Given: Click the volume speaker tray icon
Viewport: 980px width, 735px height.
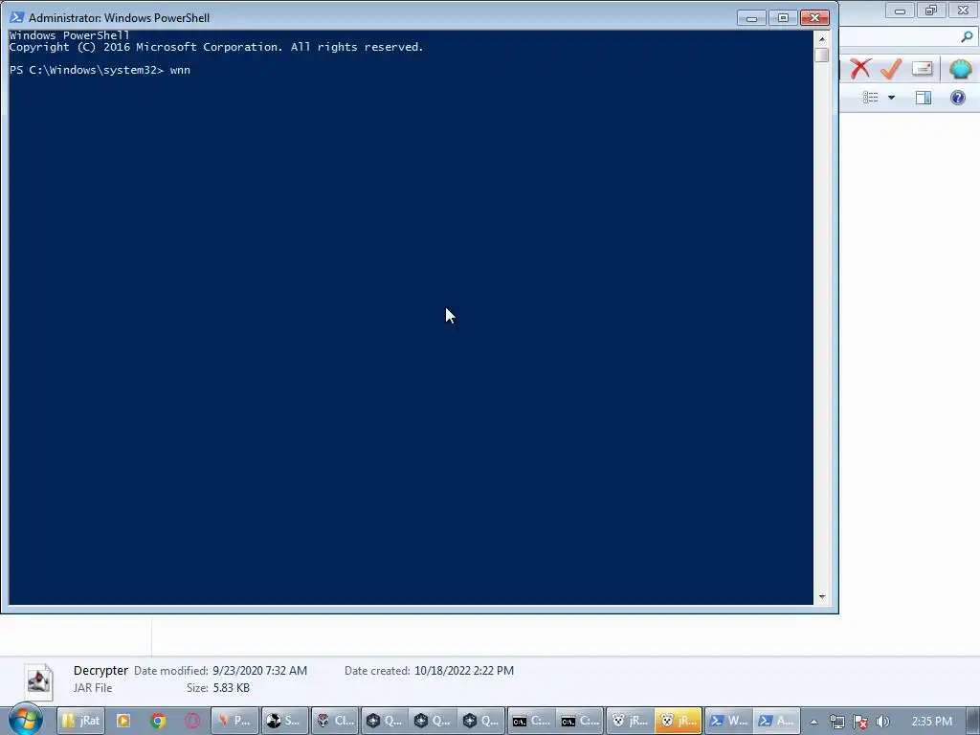Looking at the screenshot, I should coord(882,722).
